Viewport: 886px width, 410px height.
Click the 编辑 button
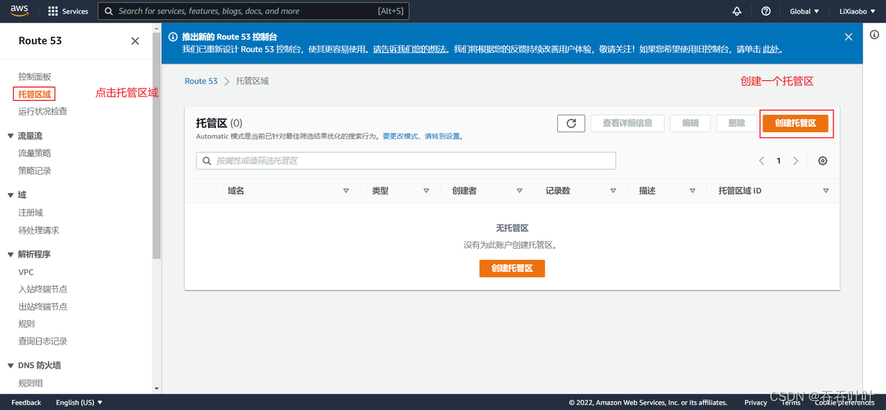(690, 123)
